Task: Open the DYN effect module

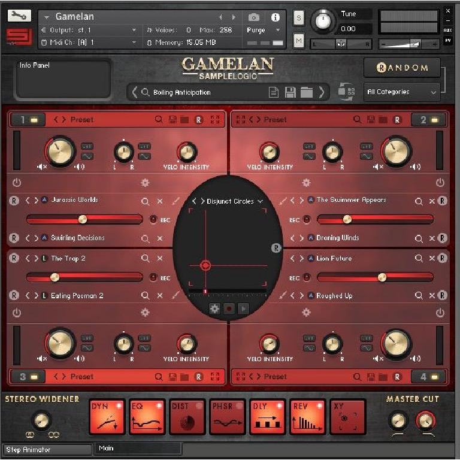Action: point(107,417)
